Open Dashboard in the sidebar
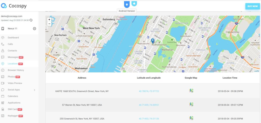This screenshot has width=261, height=123. tap(13, 38)
